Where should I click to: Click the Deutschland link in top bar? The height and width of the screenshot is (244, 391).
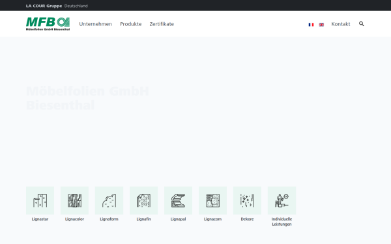76,6
